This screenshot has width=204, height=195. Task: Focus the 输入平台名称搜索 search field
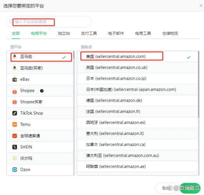point(49,22)
